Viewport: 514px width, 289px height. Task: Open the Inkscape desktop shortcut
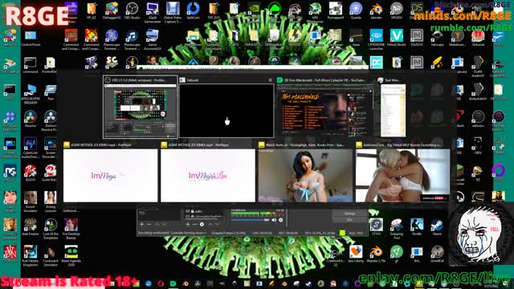click(437, 38)
